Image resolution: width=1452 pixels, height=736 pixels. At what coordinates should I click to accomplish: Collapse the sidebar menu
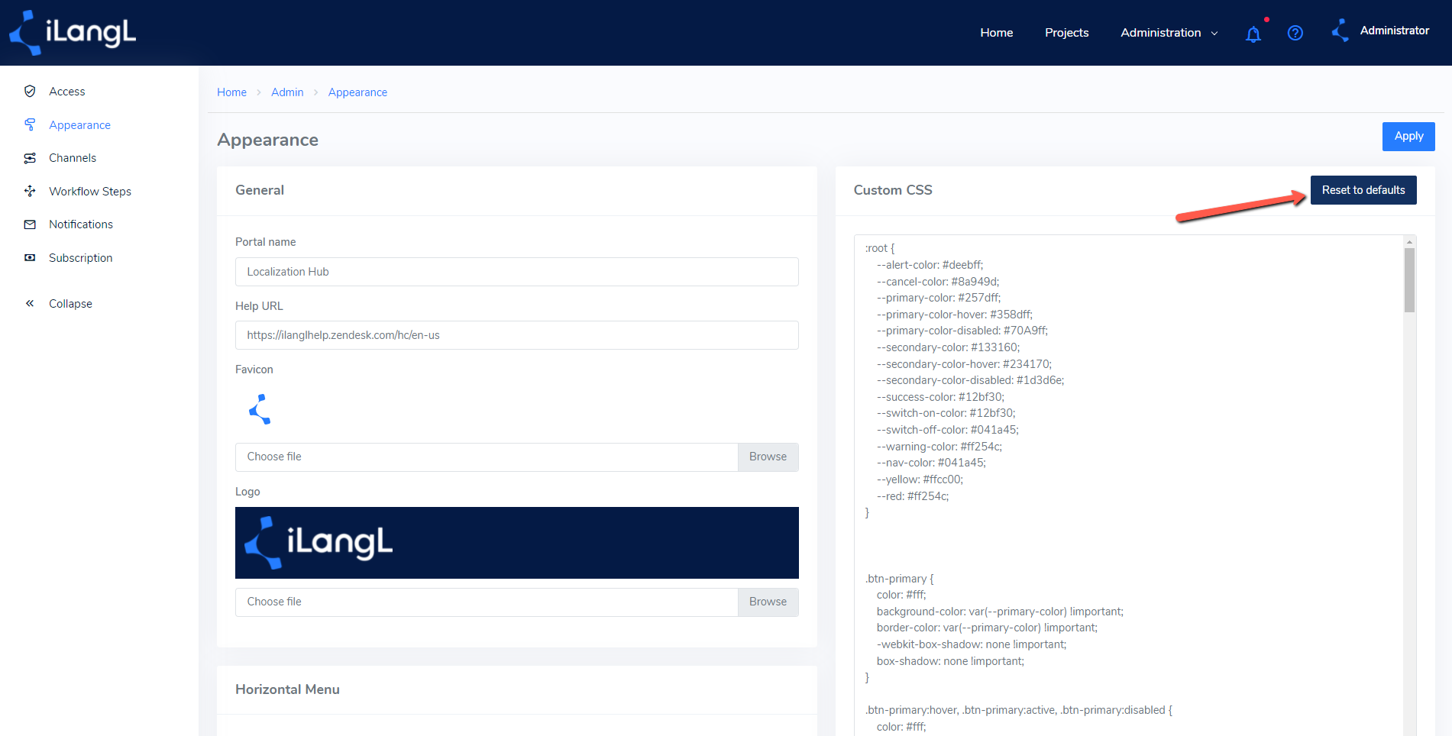pyautogui.click(x=70, y=304)
